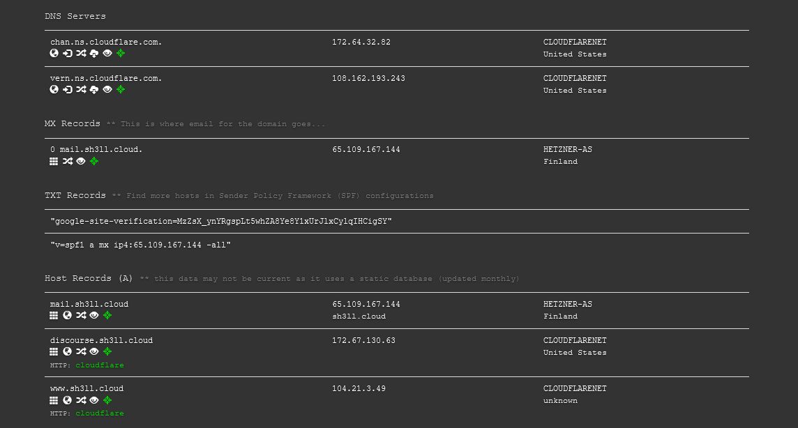Image resolution: width=798 pixels, height=428 pixels.
Task: Click the v=spf1 TXT record text
Action: (x=140, y=245)
